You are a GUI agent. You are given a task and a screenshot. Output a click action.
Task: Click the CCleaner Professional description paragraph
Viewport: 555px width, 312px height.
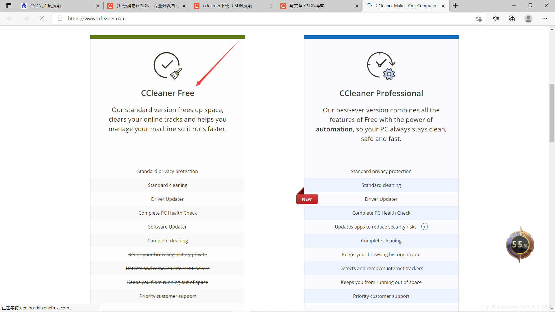click(381, 124)
